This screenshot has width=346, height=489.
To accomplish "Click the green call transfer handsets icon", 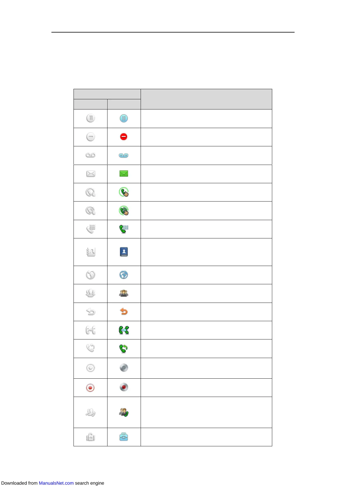I will point(124,330).
